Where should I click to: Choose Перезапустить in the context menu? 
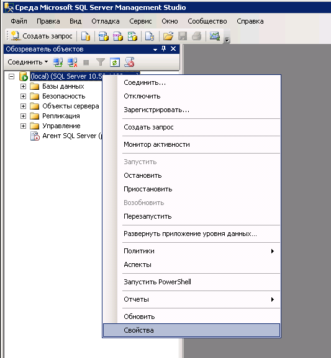[191, 216]
